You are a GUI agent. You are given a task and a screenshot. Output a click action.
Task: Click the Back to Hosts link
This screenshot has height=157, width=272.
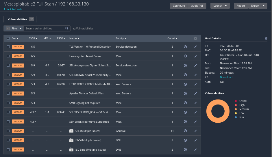point(13,9)
